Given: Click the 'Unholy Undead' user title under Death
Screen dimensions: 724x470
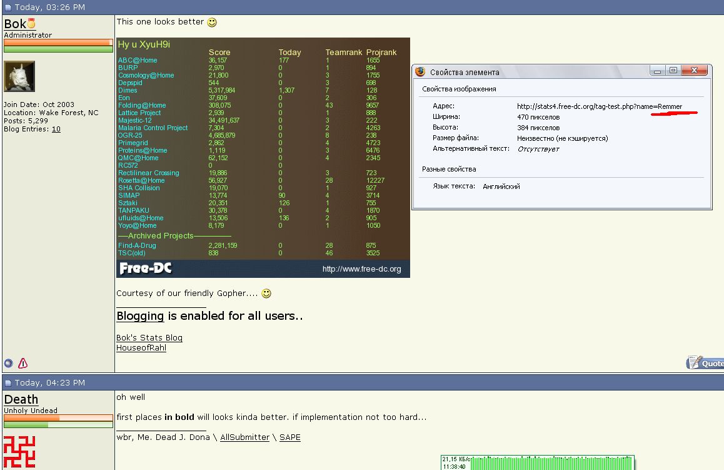Looking at the screenshot, I should 31,411.
